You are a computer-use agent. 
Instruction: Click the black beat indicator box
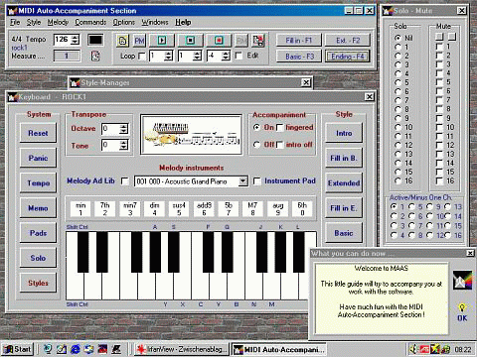point(95,40)
